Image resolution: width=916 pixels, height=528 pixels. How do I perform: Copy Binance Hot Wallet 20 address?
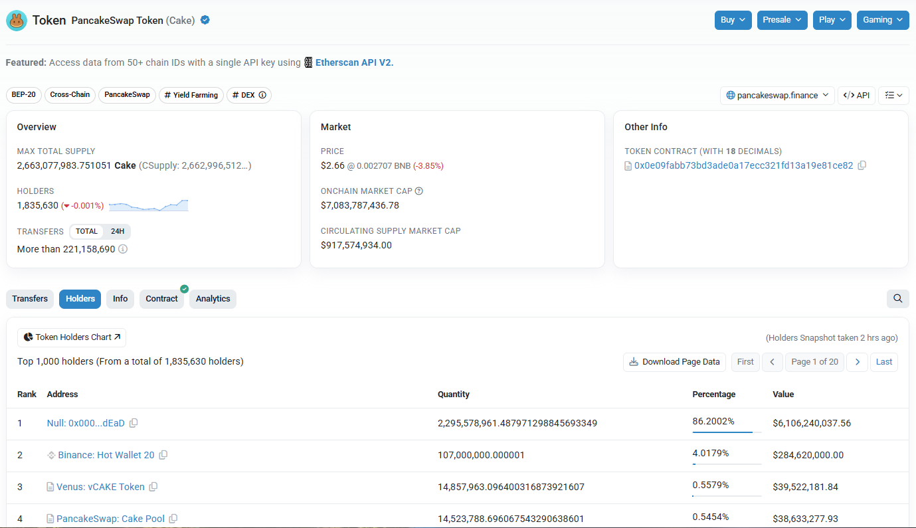(163, 455)
